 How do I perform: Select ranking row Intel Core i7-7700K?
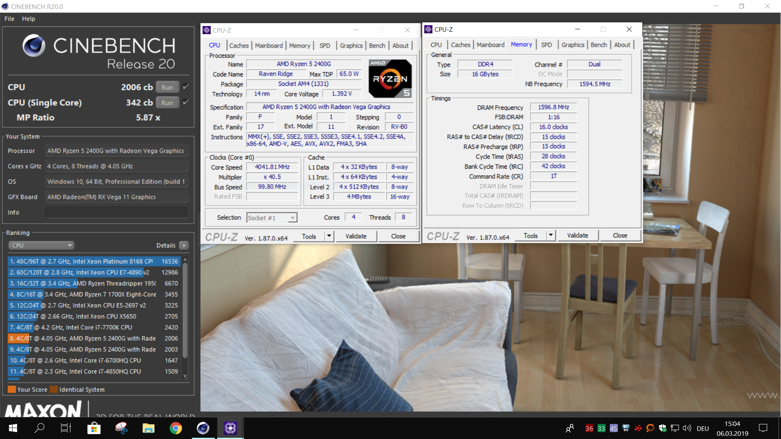point(94,327)
